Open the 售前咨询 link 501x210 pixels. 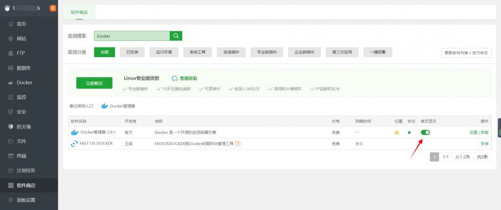point(188,78)
